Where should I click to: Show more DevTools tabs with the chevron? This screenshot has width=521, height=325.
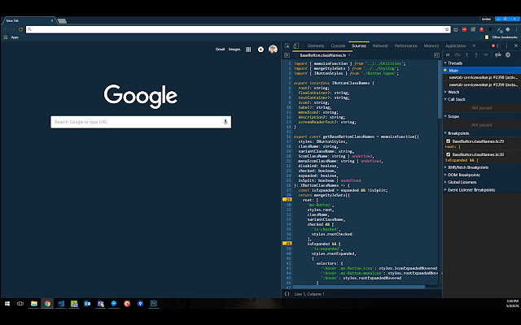474,45
